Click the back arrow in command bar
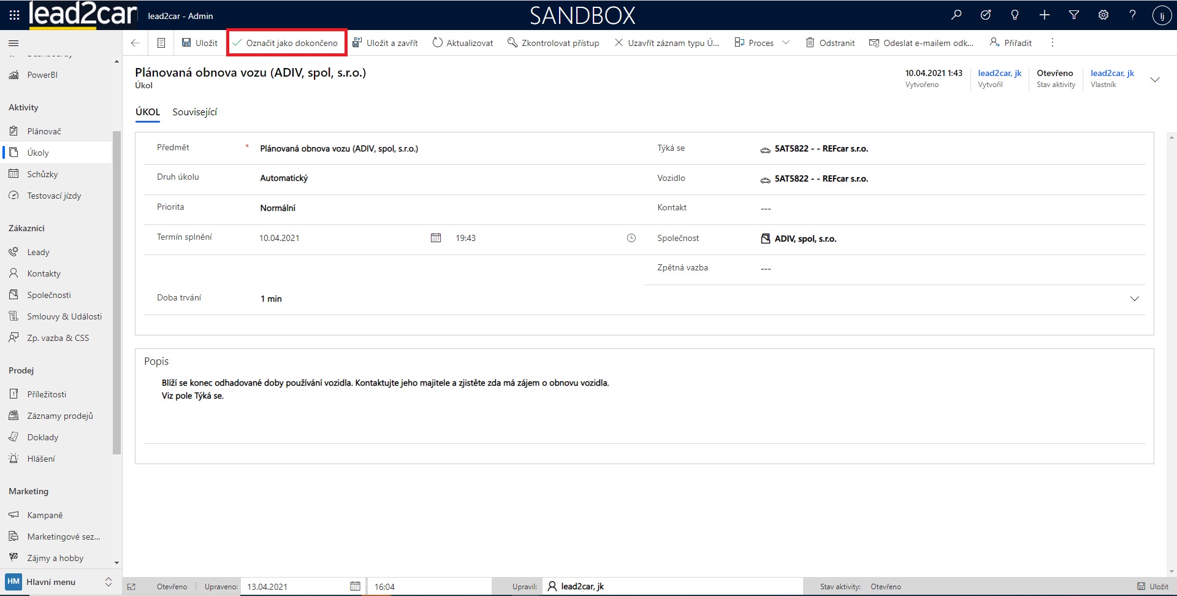 [135, 43]
